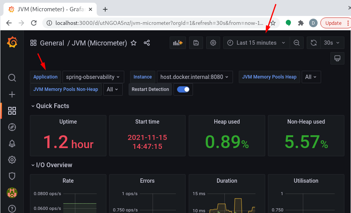Collapse the I/O Overview row
The image size is (351, 213).
pyautogui.click(x=52, y=165)
